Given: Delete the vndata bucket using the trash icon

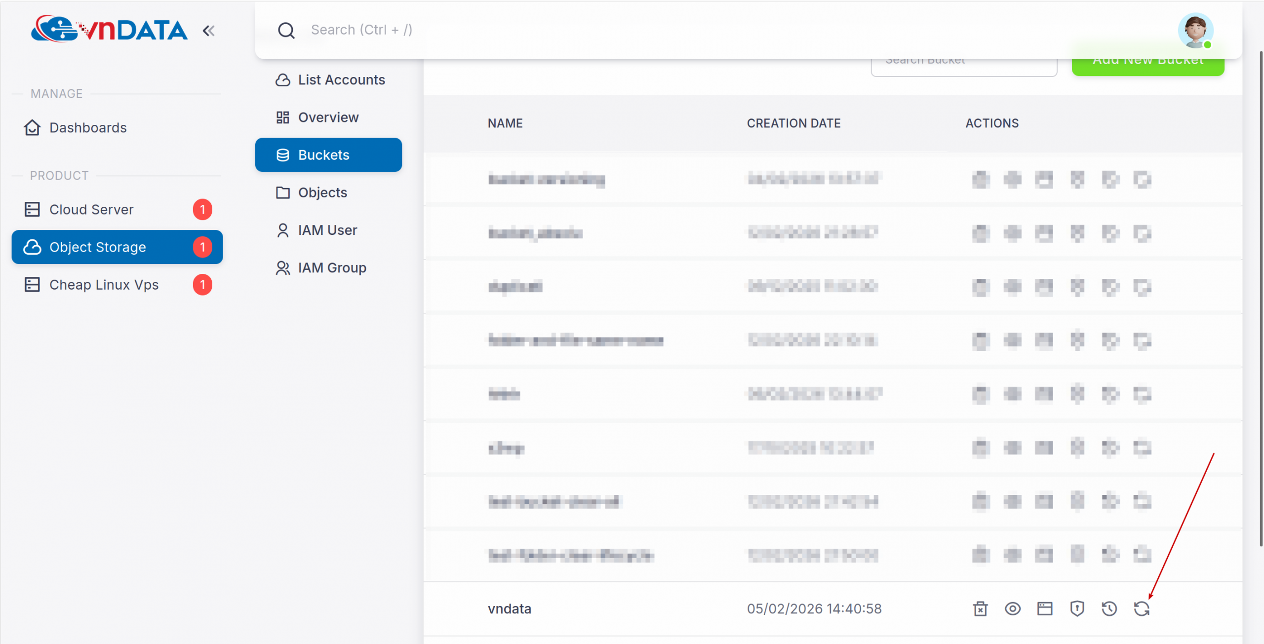Looking at the screenshot, I should (x=981, y=608).
